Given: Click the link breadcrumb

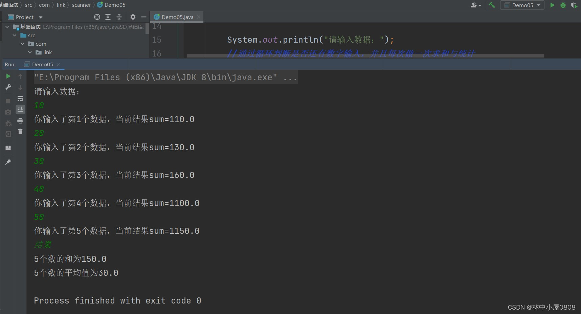Looking at the screenshot, I should tap(61, 5).
